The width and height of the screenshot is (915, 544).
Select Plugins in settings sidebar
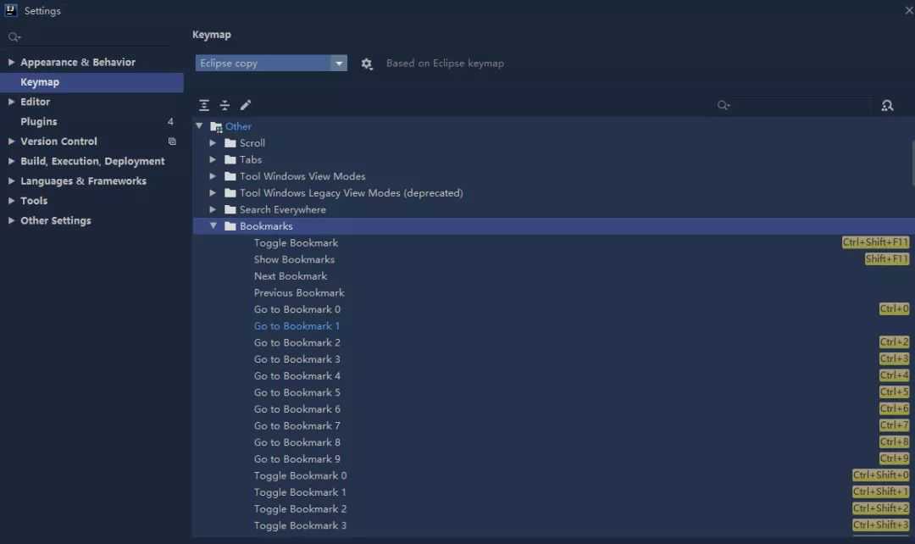tap(39, 122)
